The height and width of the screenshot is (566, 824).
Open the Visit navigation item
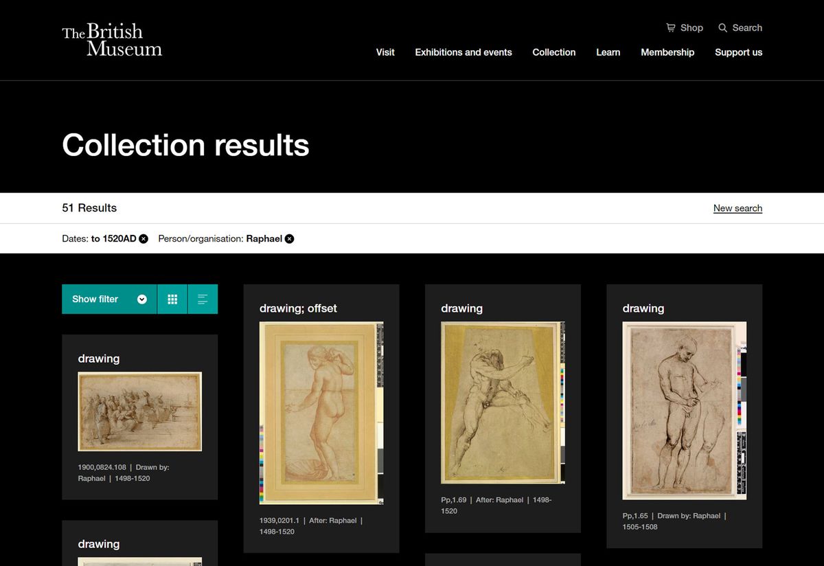click(x=385, y=52)
